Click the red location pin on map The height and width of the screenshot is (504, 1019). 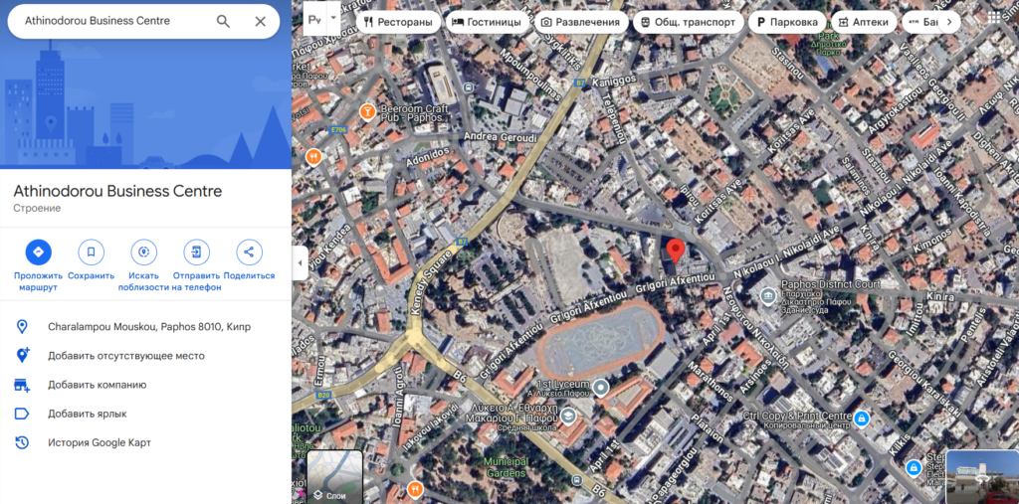[x=675, y=251]
